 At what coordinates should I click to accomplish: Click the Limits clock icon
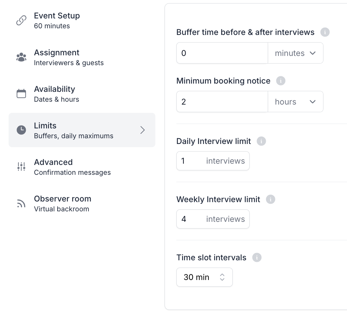(x=21, y=130)
